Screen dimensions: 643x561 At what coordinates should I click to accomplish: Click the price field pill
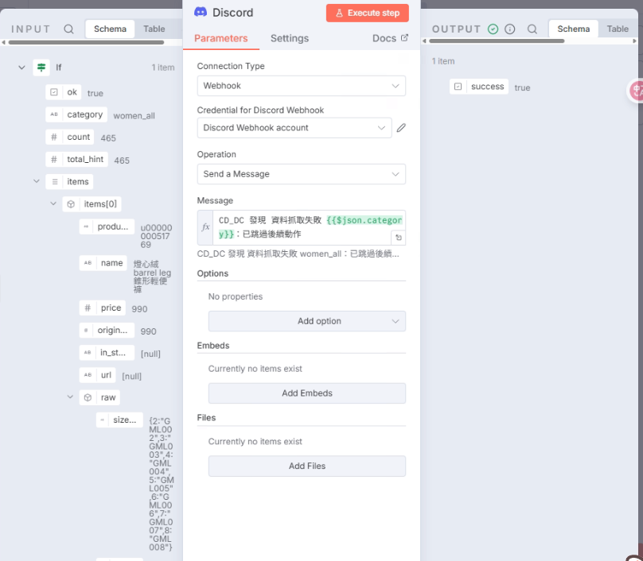[103, 308]
